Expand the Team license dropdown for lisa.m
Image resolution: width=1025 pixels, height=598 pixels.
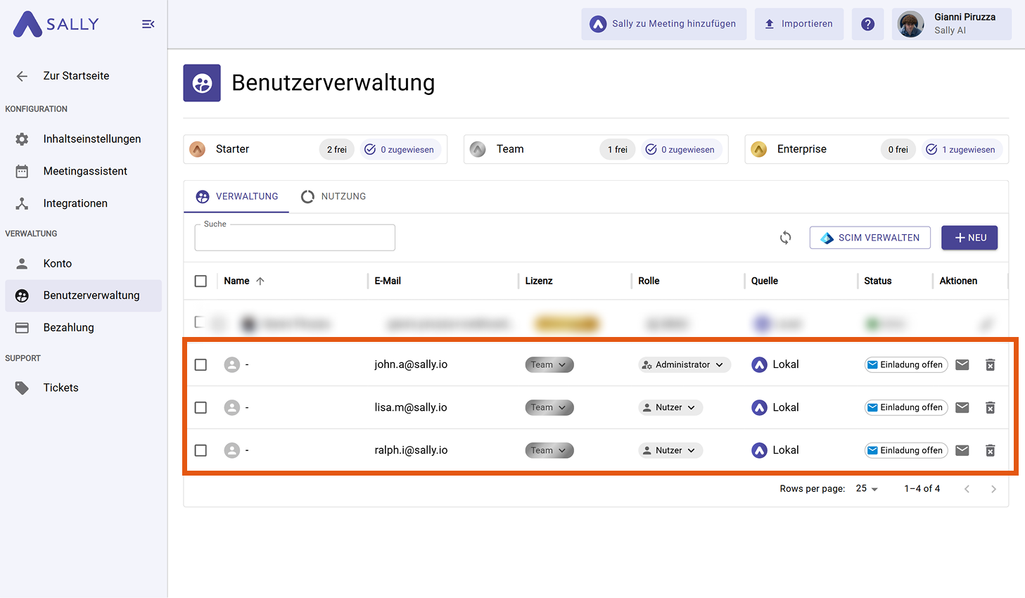point(549,407)
